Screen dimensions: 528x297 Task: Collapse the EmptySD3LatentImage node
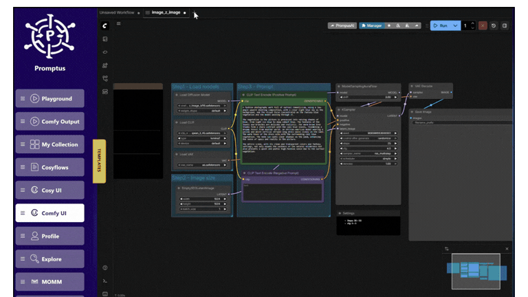click(x=179, y=188)
